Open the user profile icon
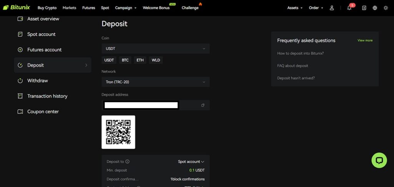Image resolution: width=394 pixels, height=187 pixels. 332,8
